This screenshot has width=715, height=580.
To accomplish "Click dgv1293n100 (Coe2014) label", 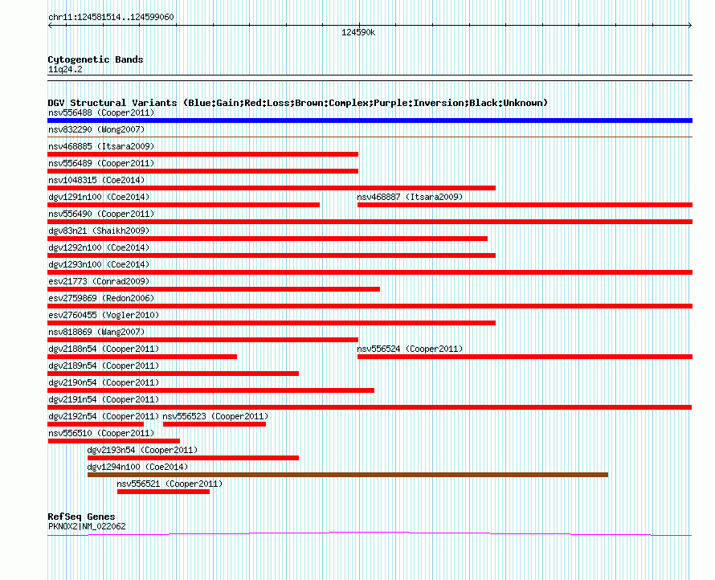I will pyautogui.click(x=99, y=264).
